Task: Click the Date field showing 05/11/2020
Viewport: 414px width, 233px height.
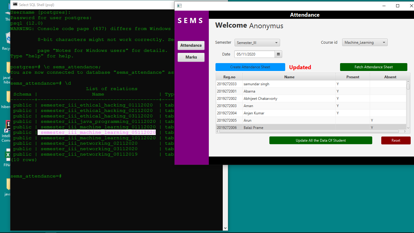Action: (x=255, y=54)
